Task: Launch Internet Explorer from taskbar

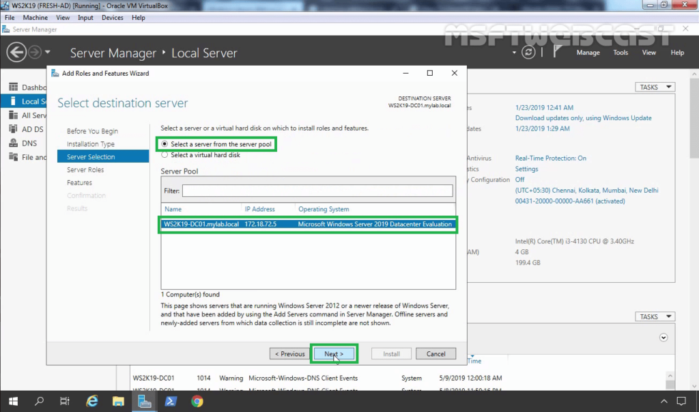Action: [92, 401]
